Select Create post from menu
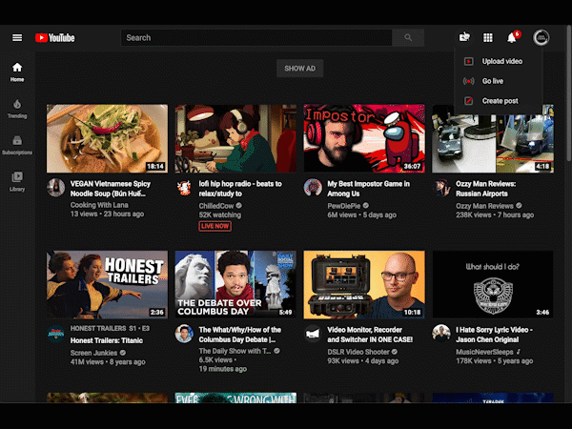Image resolution: width=572 pixels, height=429 pixels. (500, 101)
